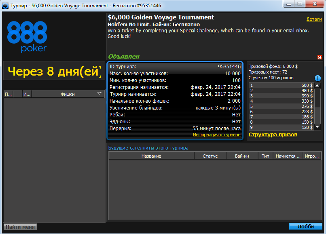
Task: Click the 888 poker logo
Action: click(27, 37)
